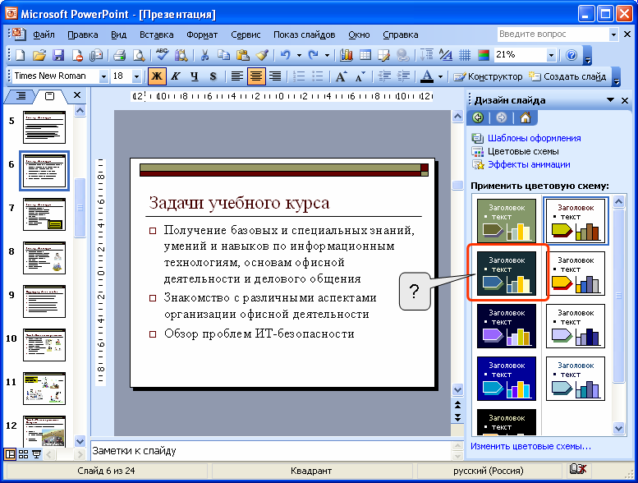
Task: Click in the Заметки к слайду notes field
Action: [271, 450]
